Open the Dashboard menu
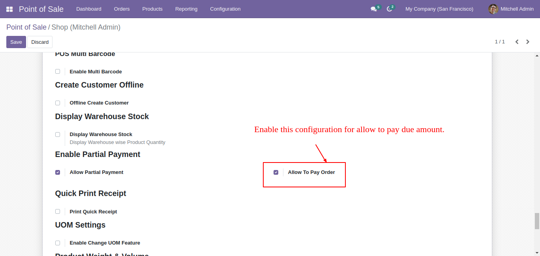540x256 pixels. pos(89,9)
